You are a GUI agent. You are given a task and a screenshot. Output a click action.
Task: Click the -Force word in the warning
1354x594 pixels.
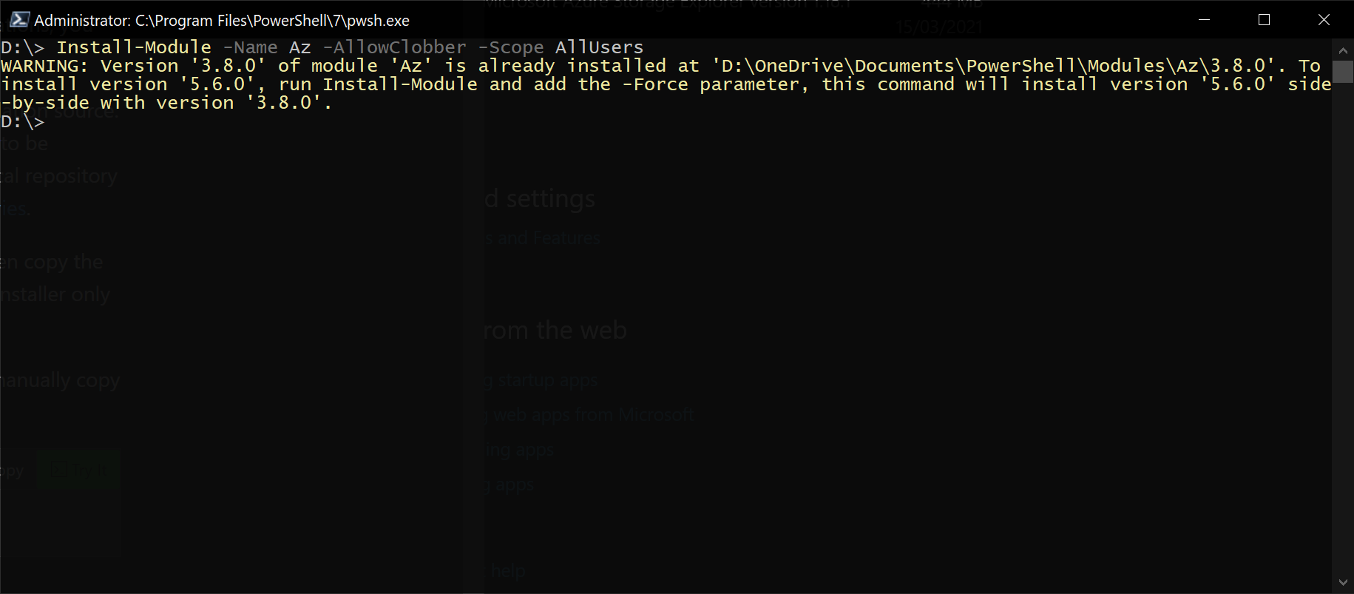click(x=655, y=84)
